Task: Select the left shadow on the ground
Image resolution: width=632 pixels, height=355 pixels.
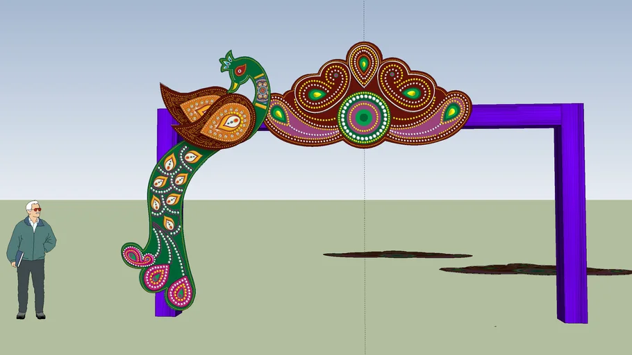Action: 397,255
